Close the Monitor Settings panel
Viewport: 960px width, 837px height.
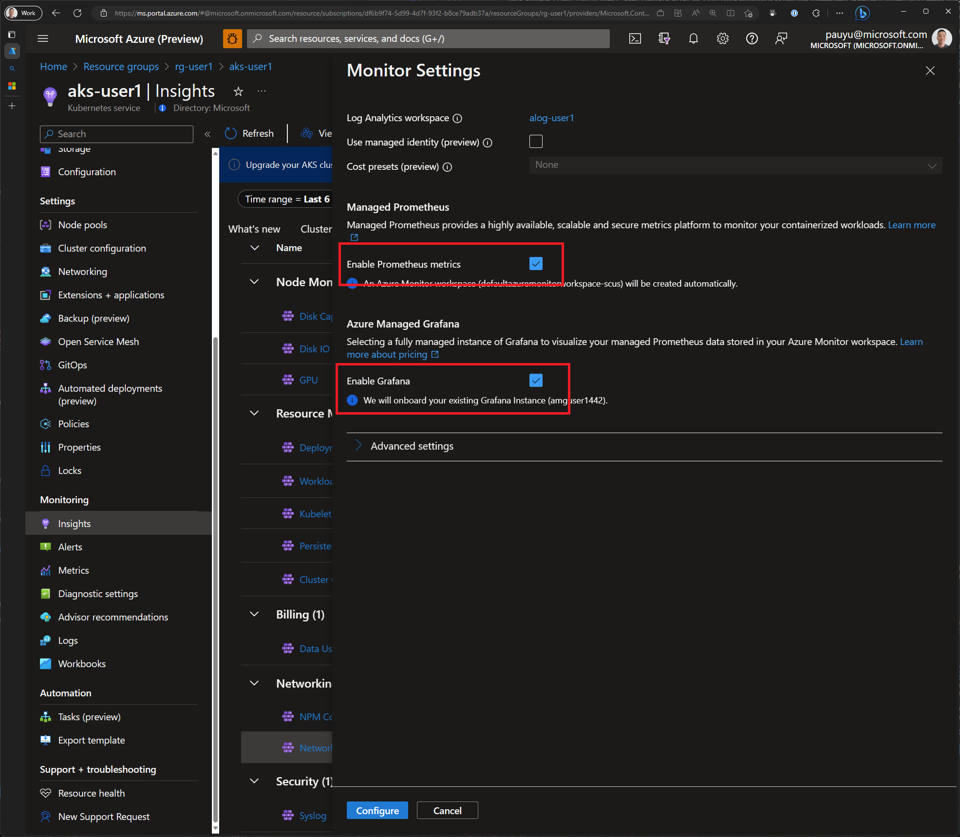[x=930, y=71]
